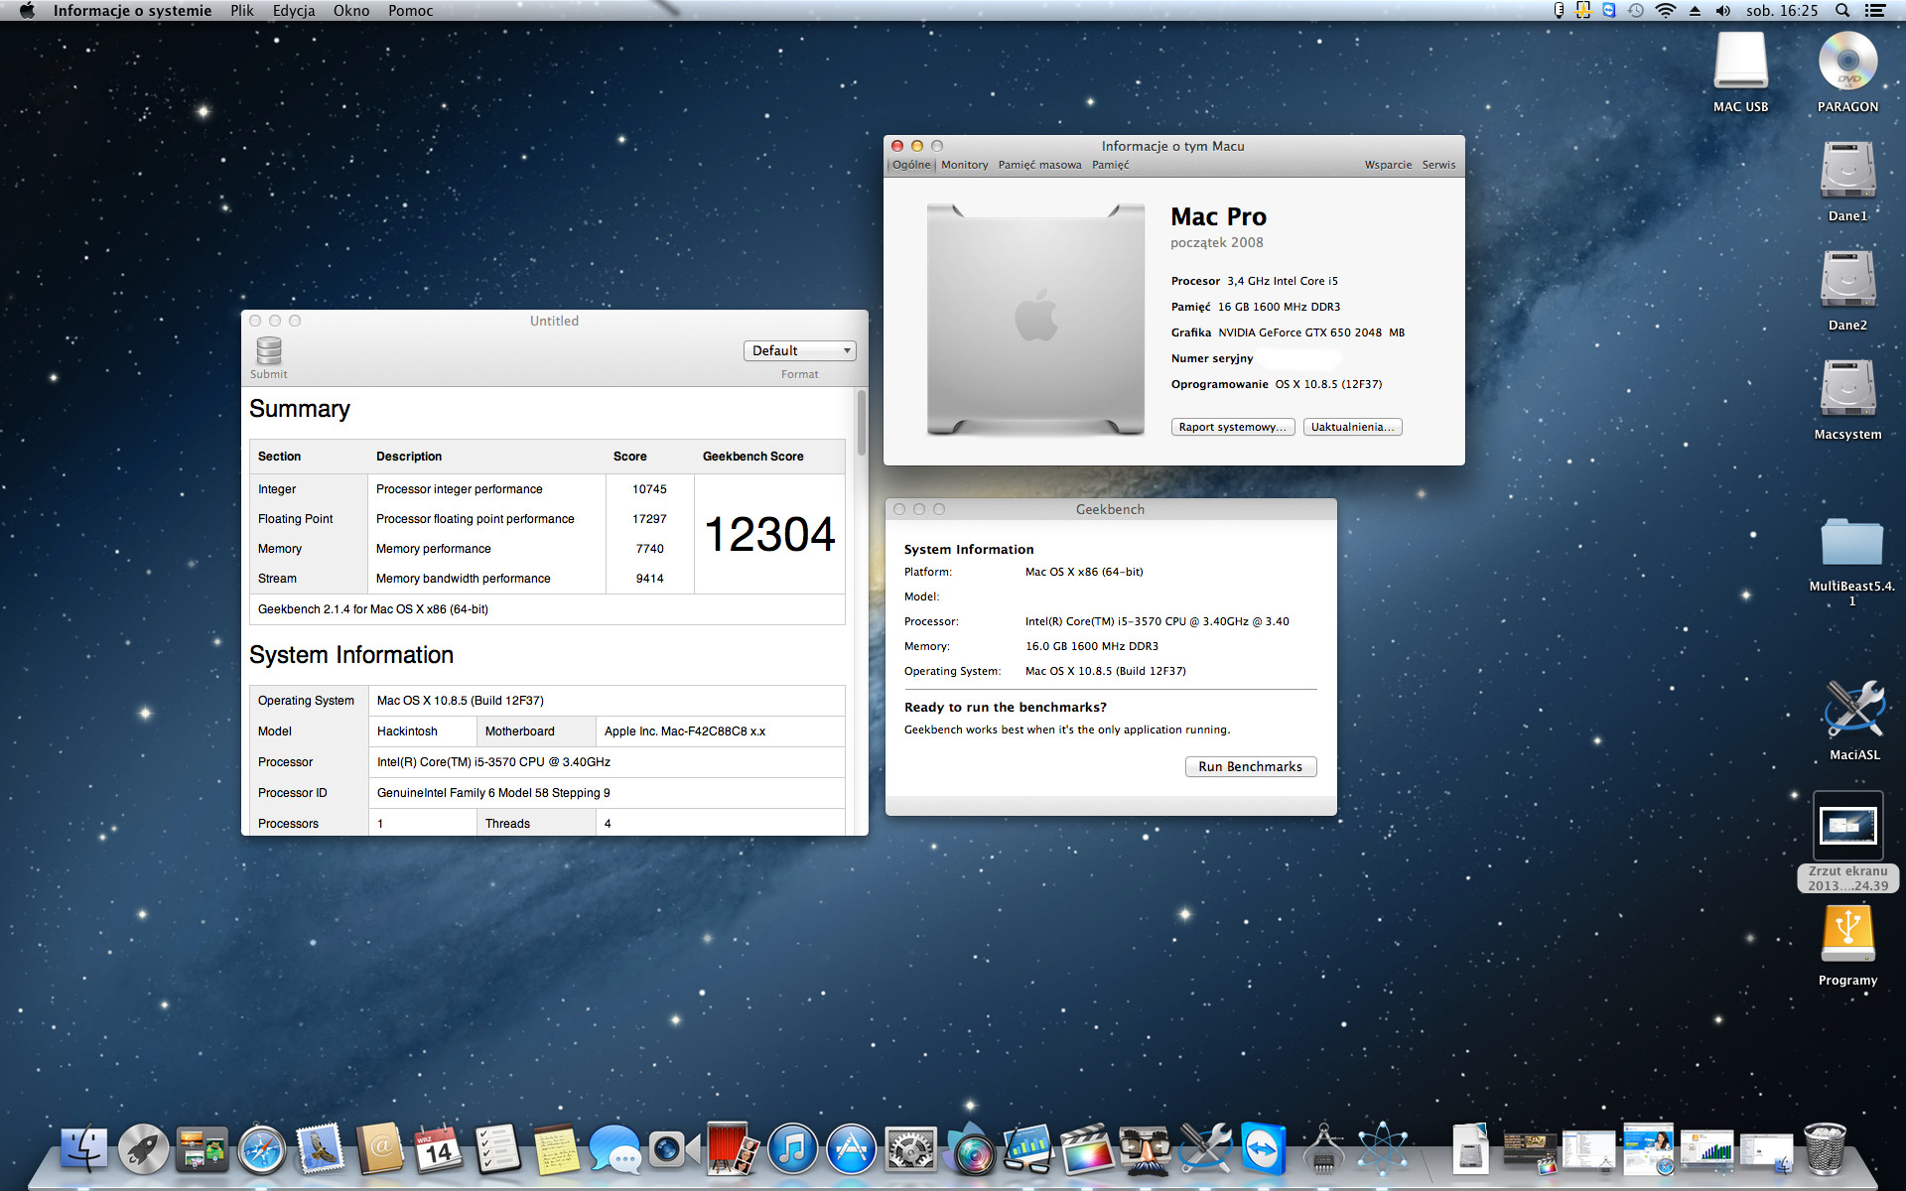1906x1191 pixels.
Task: Switch to the Monitory tab
Action: coord(965,165)
